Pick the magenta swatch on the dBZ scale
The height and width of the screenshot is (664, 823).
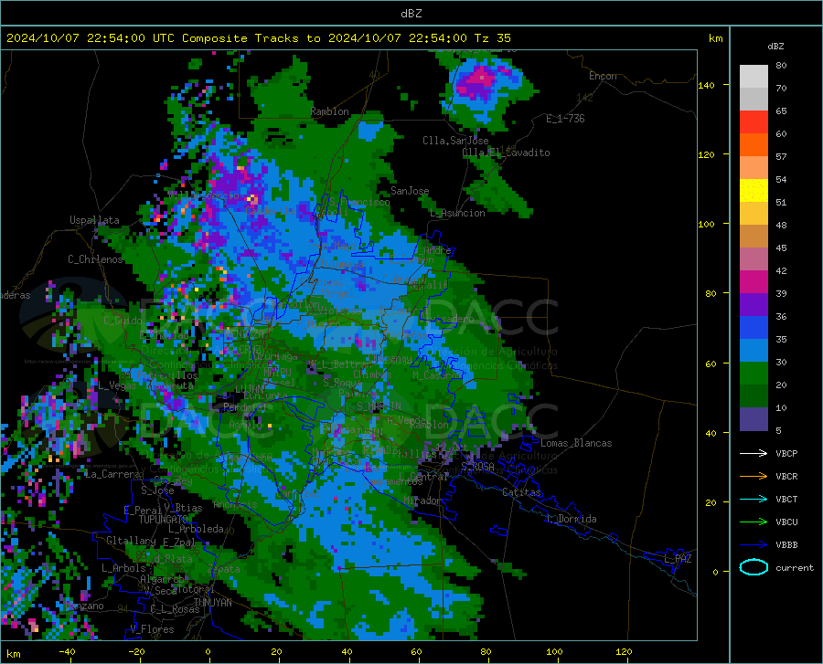[754, 281]
